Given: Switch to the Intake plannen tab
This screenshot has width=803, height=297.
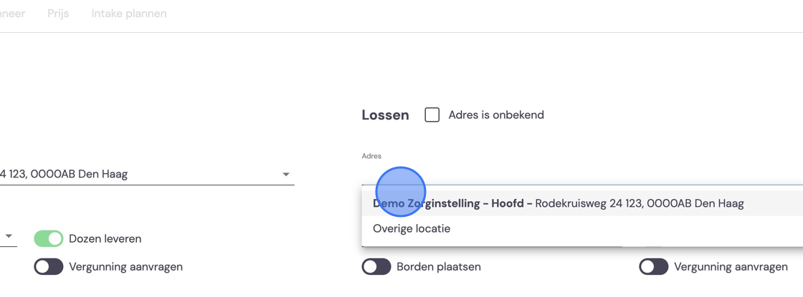Looking at the screenshot, I should 129,14.
